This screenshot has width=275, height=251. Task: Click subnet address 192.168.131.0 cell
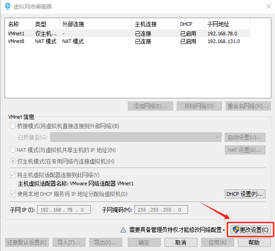pos(224,41)
